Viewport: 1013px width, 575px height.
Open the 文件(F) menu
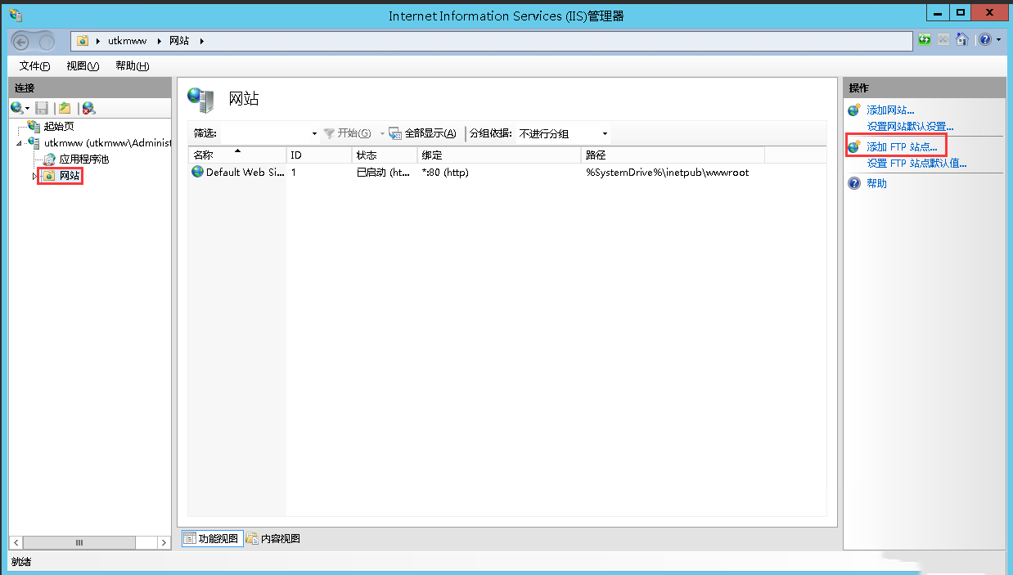click(x=34, y=66)
